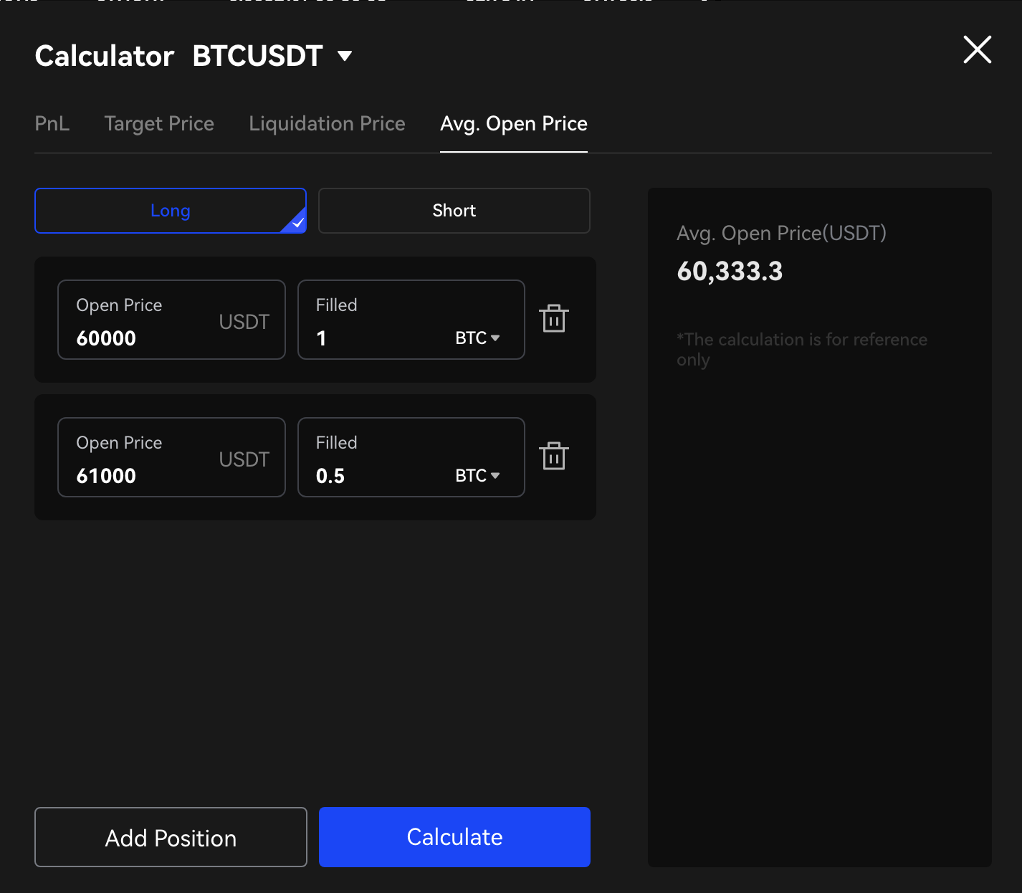
Task: Remove the 61000 position using the trash icon
Action: coord(554,457)
